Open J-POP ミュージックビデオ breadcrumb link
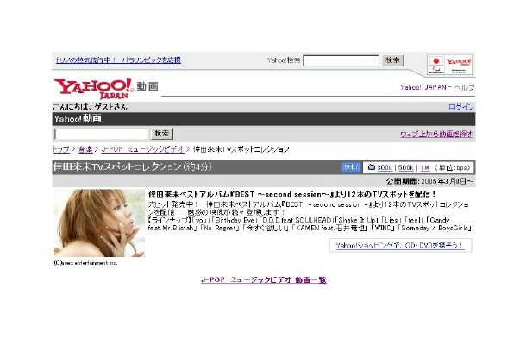526x345 pixels. tap(143, 149)
